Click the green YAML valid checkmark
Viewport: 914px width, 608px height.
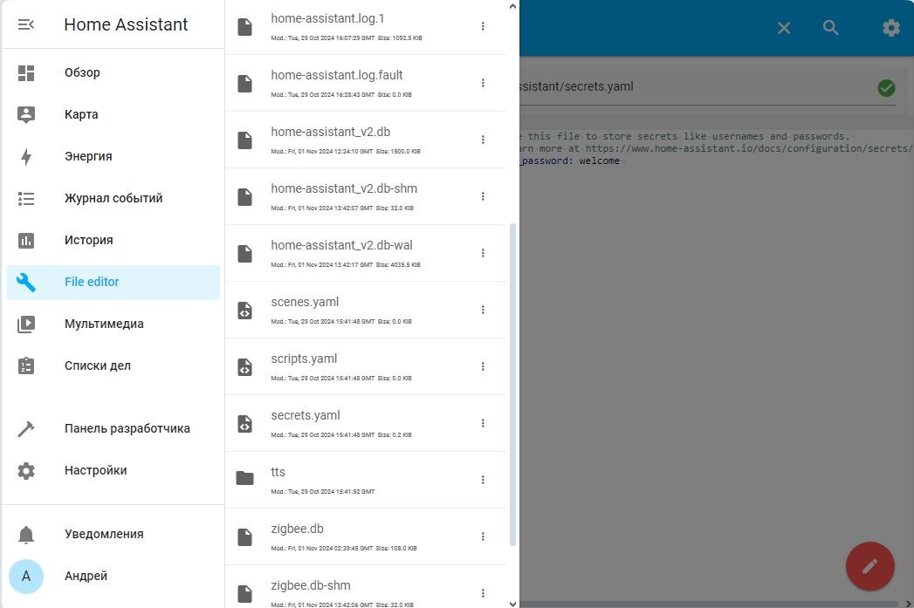coord(887,88)
